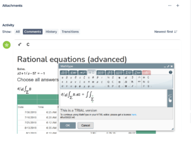191x144 pixels.
Task: Open the Arrows MathType tab
Action: (x=83, y=73)
